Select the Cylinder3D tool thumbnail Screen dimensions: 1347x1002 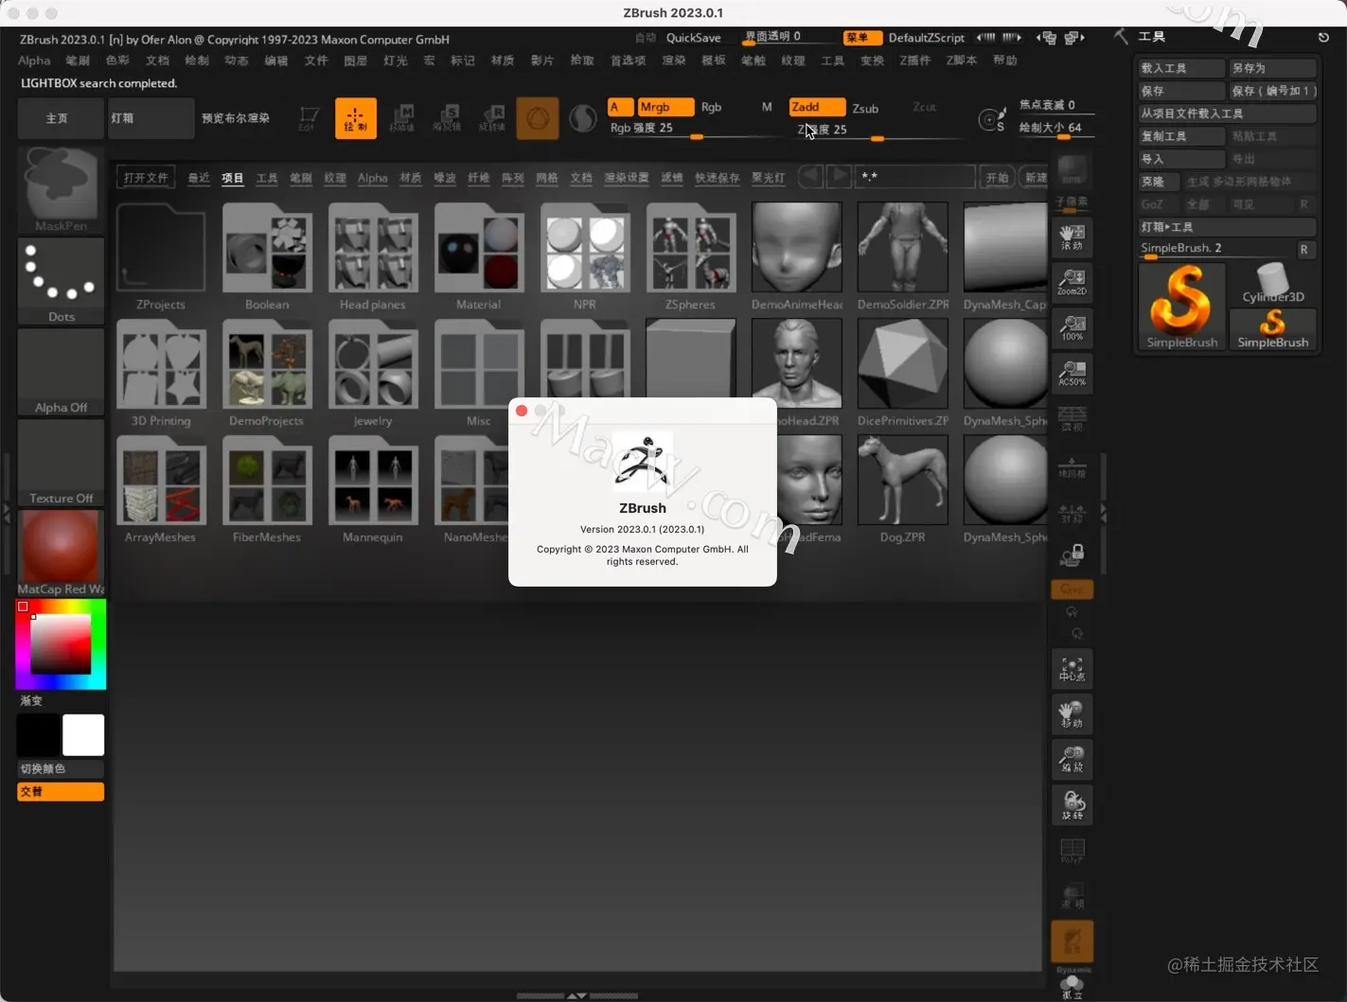pos(1273,284)
